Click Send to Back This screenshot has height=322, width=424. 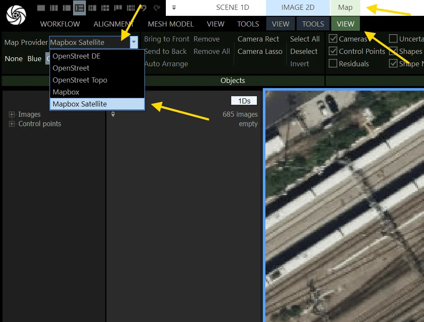click(165, 51)
